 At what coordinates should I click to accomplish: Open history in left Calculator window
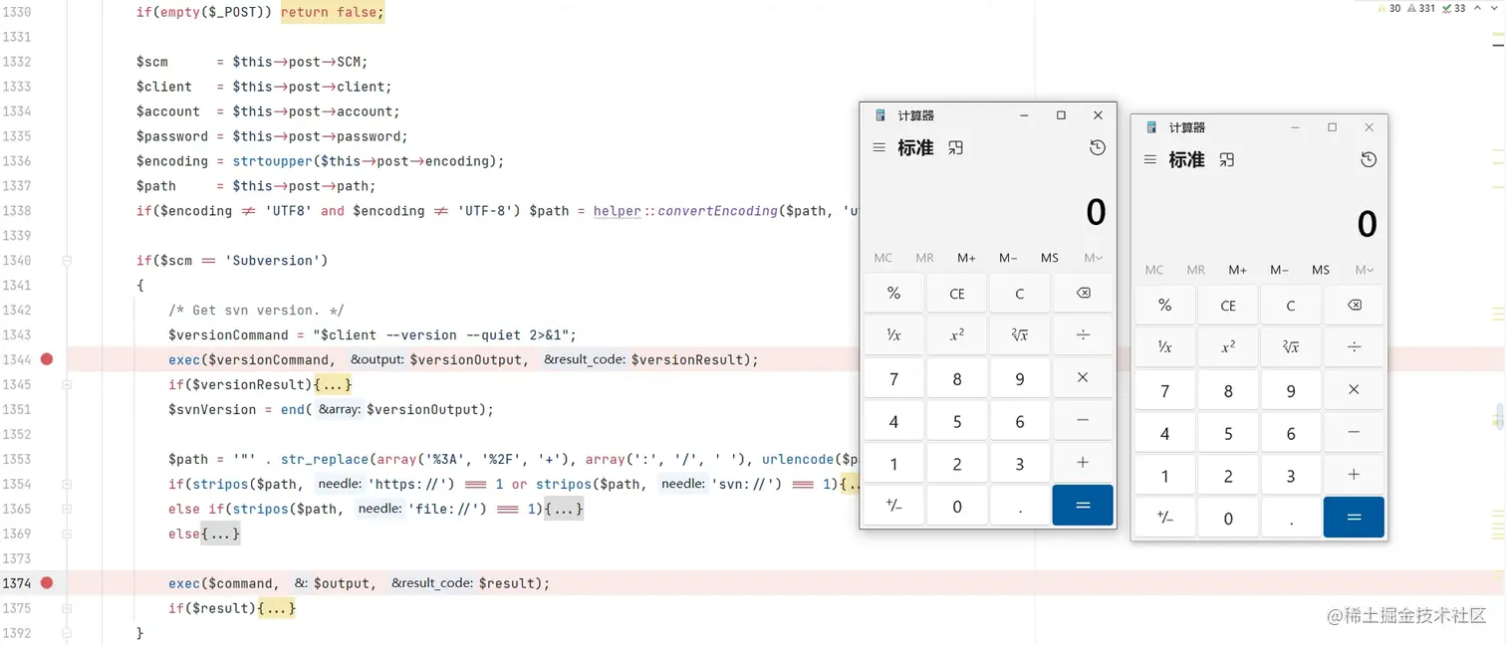(x=1098, y=148)
